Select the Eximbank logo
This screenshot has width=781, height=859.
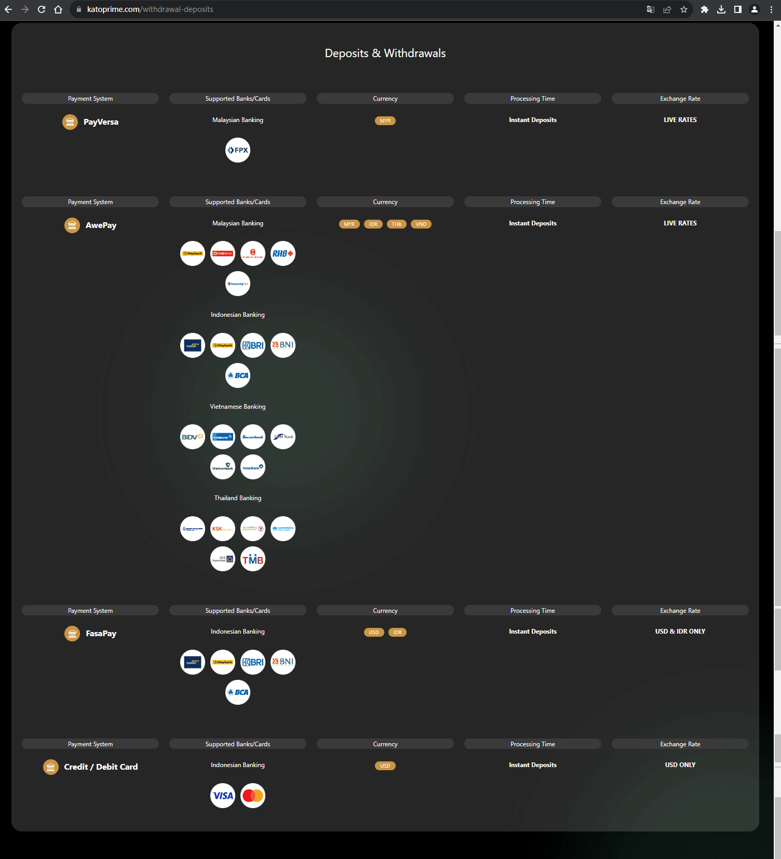[223, 437]
